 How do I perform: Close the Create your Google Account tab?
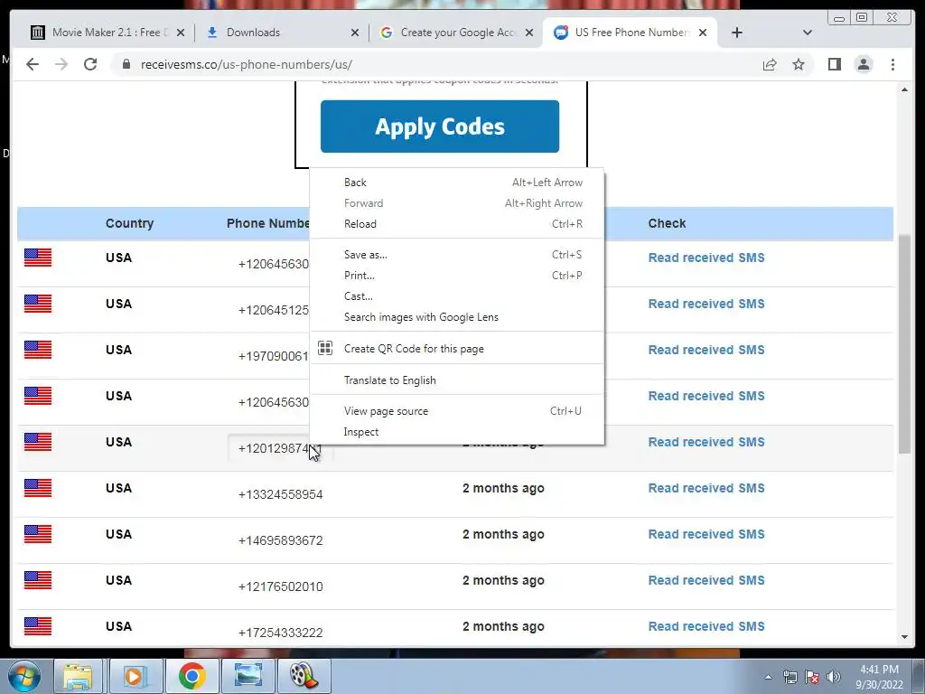point(529,33)
